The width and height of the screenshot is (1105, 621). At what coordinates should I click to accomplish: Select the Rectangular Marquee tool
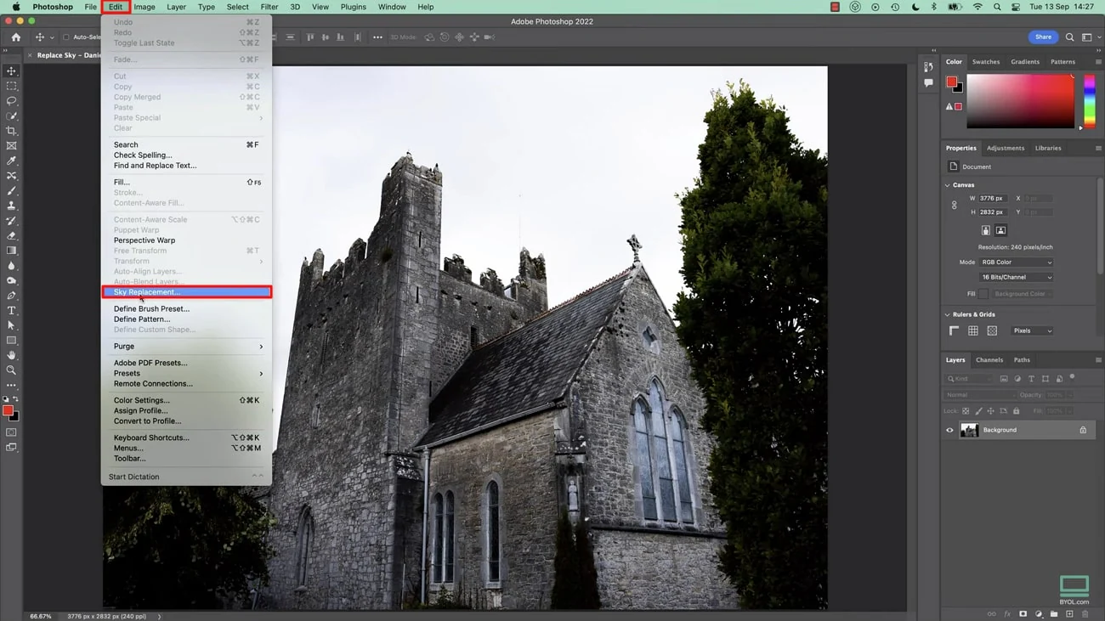(11, 86)
